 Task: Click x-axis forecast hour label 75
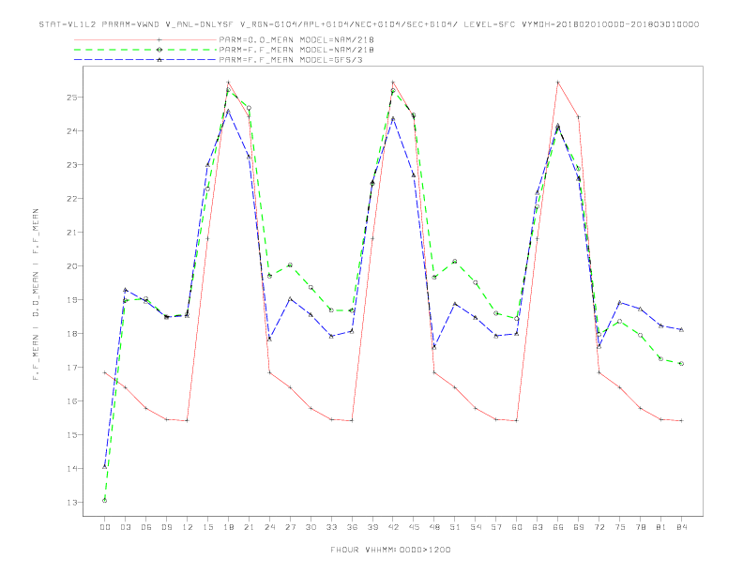pyautogui.click(x=620, y=527)
